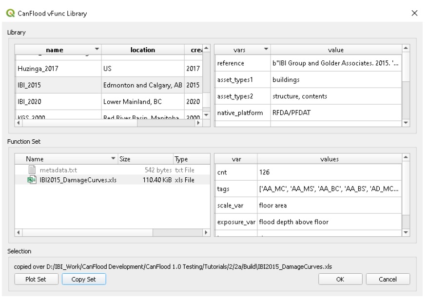Click the native_platform cell
428x301 pixels.
[242, 113]
